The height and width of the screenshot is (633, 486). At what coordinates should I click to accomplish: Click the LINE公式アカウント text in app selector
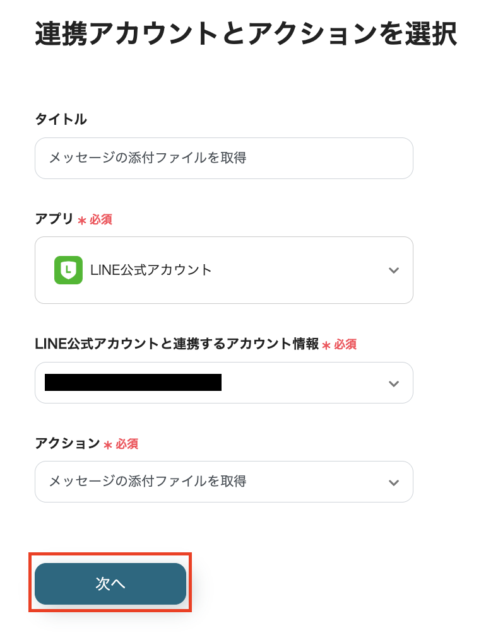[151, 270]
